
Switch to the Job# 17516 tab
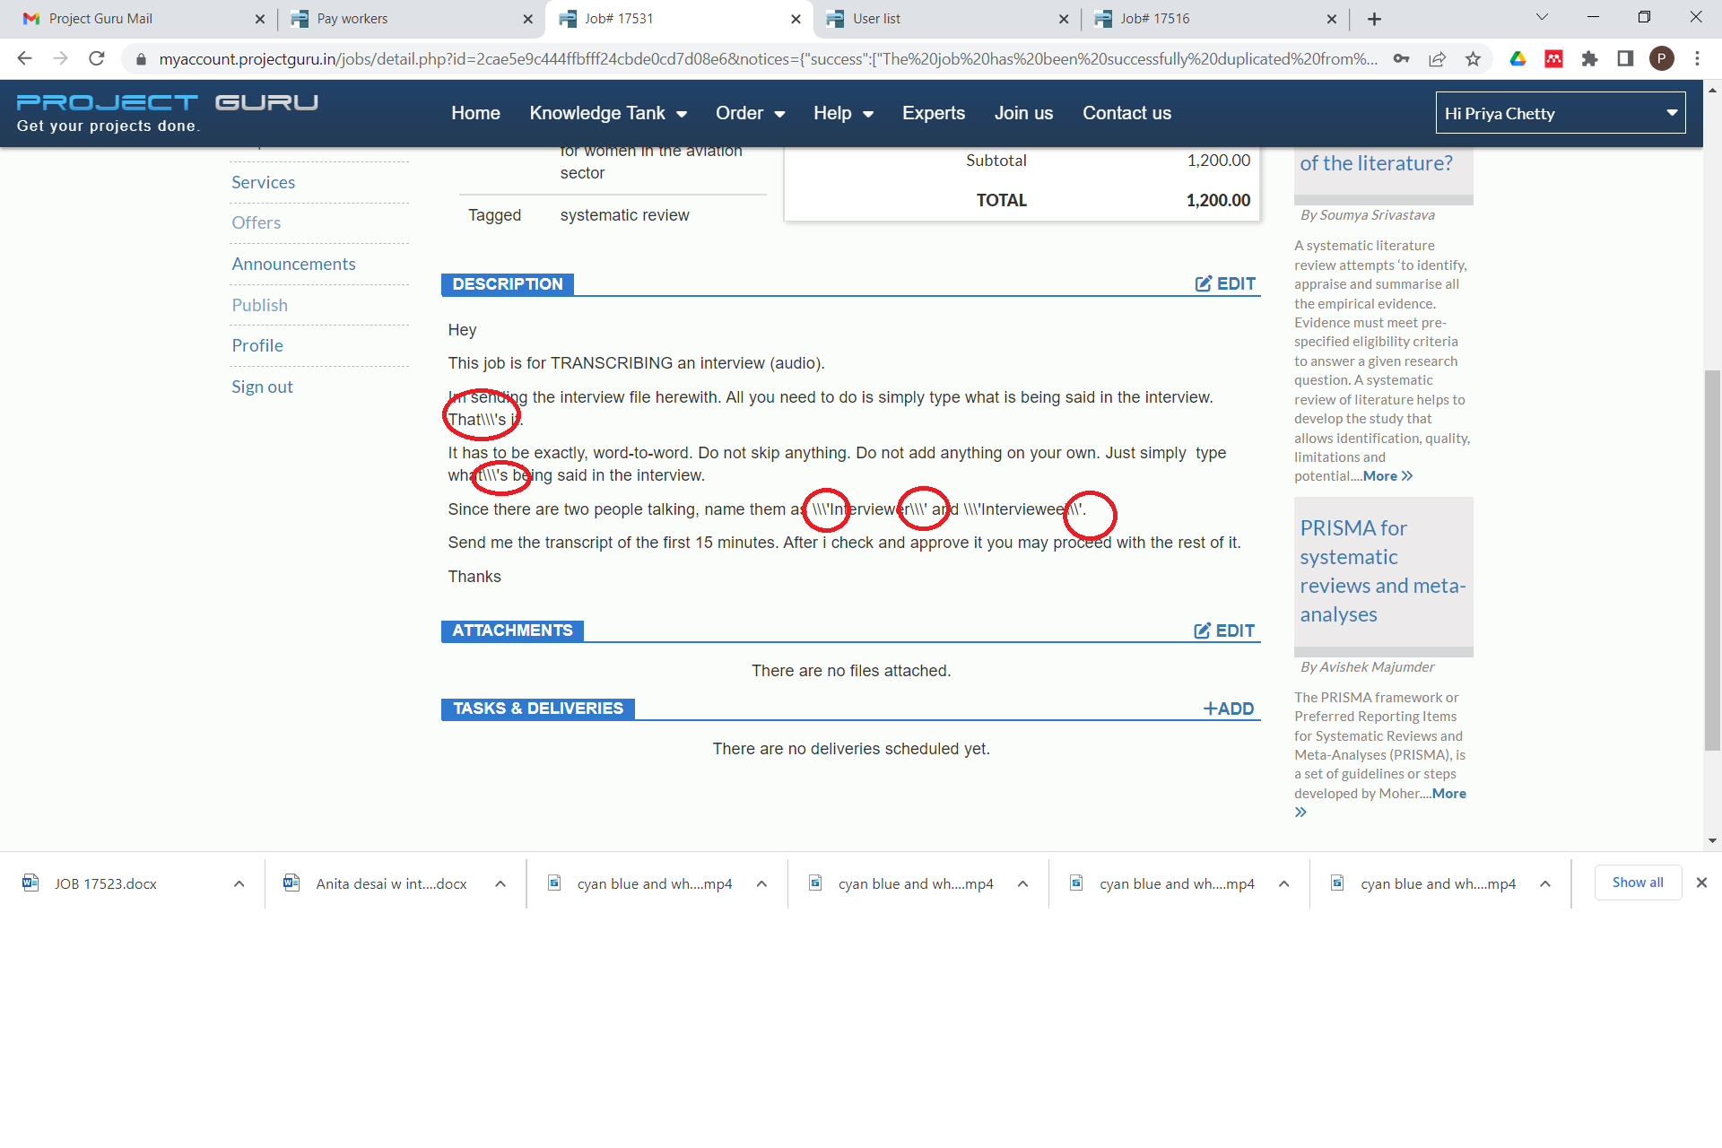[1213, 19]
